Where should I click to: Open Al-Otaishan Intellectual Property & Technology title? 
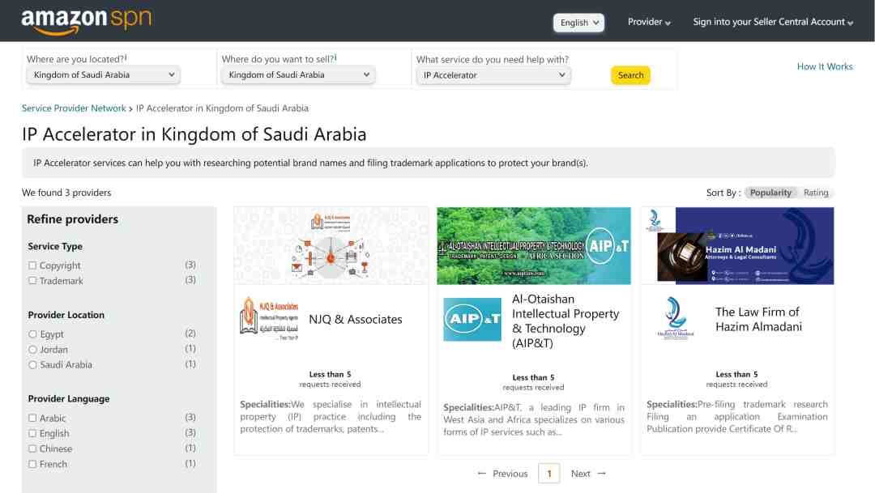pyautogui.click(x=566, y=321)
